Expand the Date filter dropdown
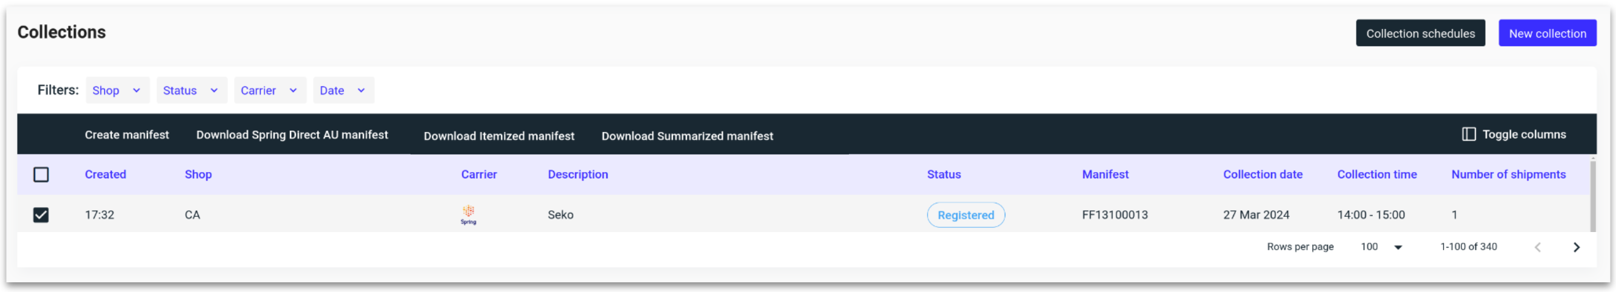Viewport: 1616px width, 292px height. click(x=343, y=90)
